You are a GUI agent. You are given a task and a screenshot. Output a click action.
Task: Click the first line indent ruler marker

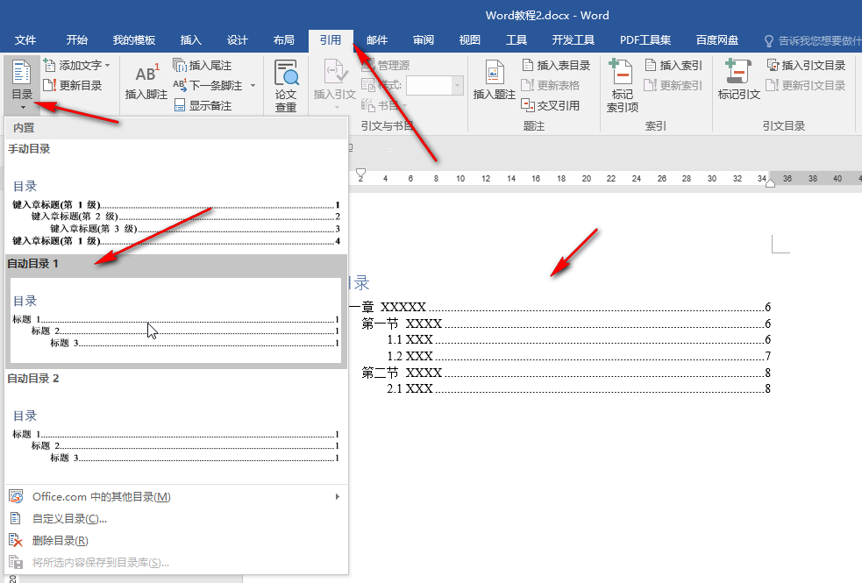pos(360,173)
